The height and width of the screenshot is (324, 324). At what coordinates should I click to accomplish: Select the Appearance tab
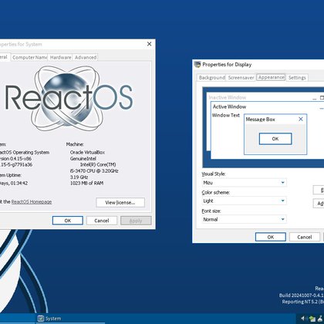click(x=272, y=77)
